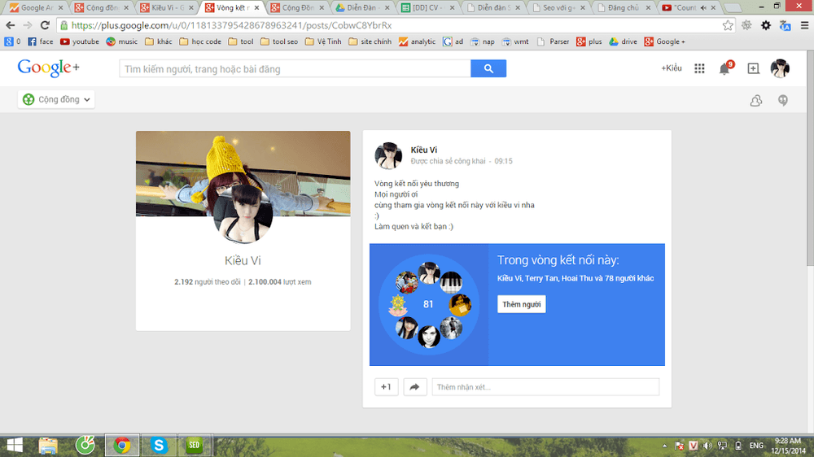Open the new tab button
Viewport: 814px width, 457px height.
click(x=733, y=8)
